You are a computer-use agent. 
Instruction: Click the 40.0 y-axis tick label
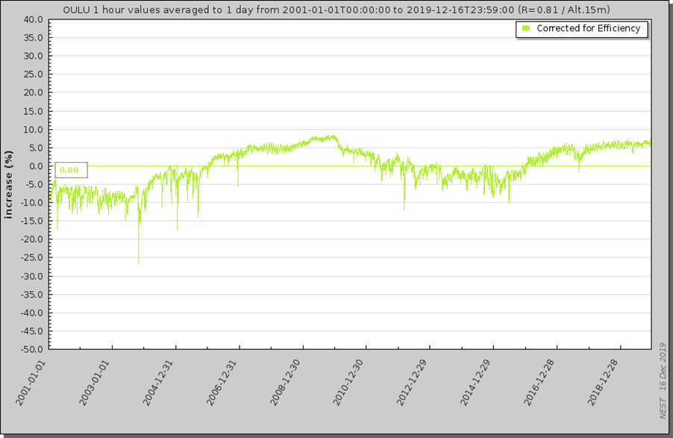coord(33,19)
